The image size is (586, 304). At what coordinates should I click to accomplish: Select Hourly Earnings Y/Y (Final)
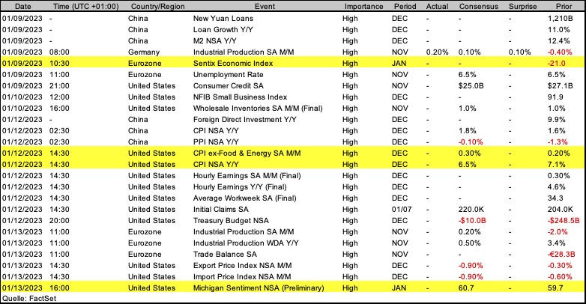pos(240,186)
